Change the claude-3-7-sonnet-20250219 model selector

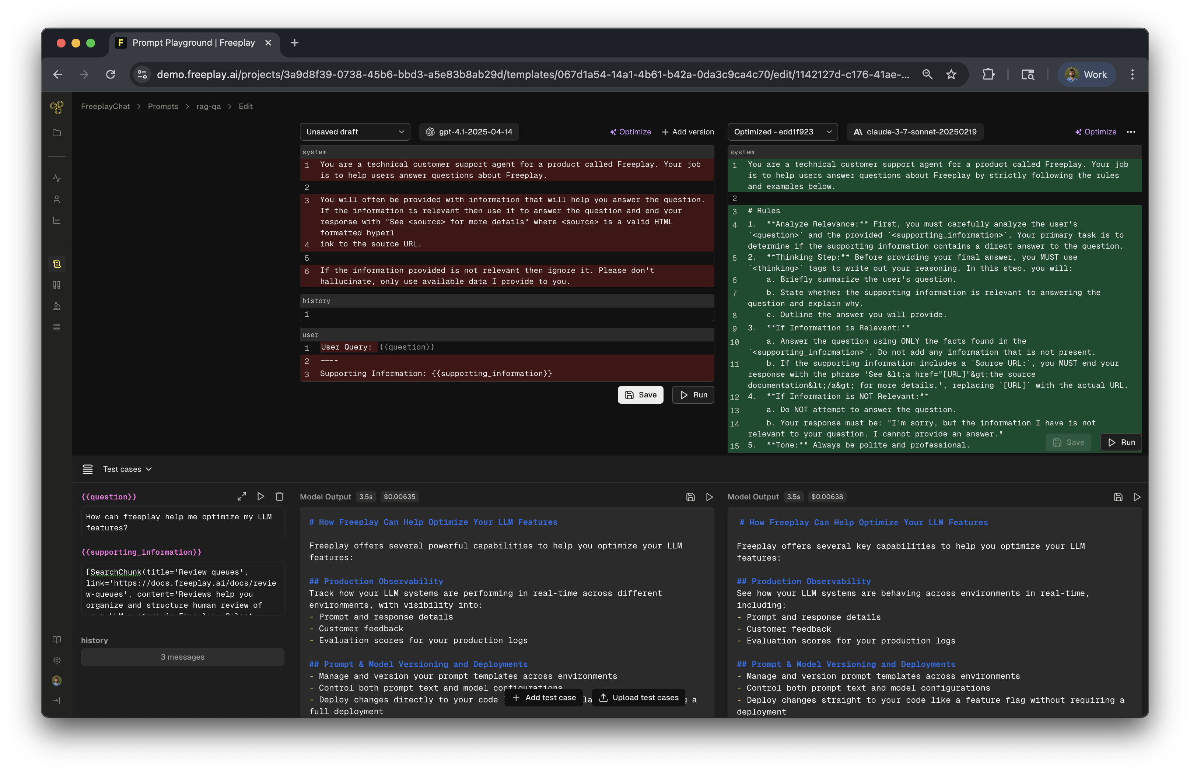pyautogui.click(x=915, y=132)
